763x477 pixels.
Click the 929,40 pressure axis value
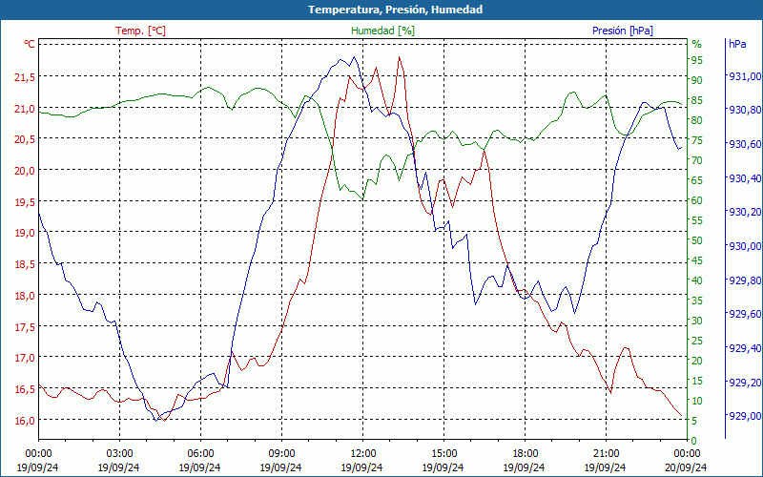coord(745,347)
